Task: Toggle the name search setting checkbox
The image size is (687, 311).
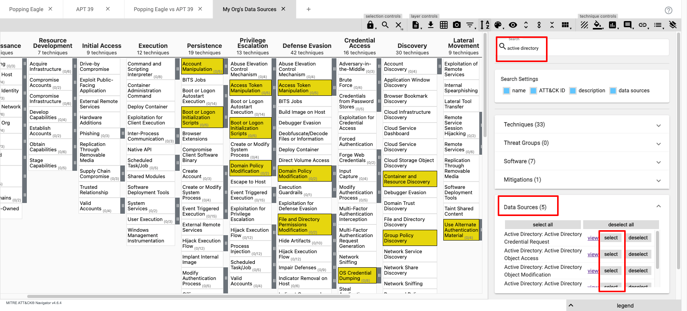Action: coord(507,91)
